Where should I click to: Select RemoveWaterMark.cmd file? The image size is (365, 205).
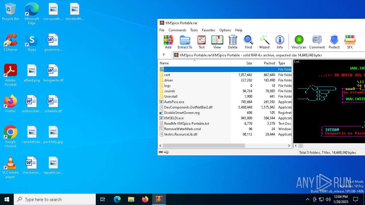tap(225, 129)
